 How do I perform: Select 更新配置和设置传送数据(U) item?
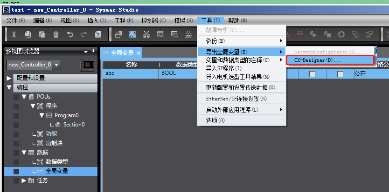pos(242,87)
